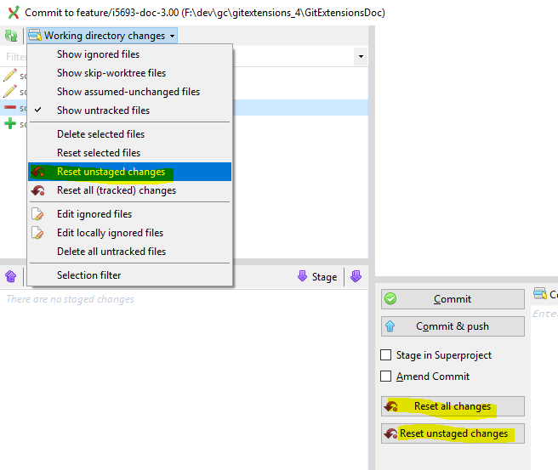Click the Git Extensions logo in title bar
This screenshot has width=558, height=470.
pos(14,13)
